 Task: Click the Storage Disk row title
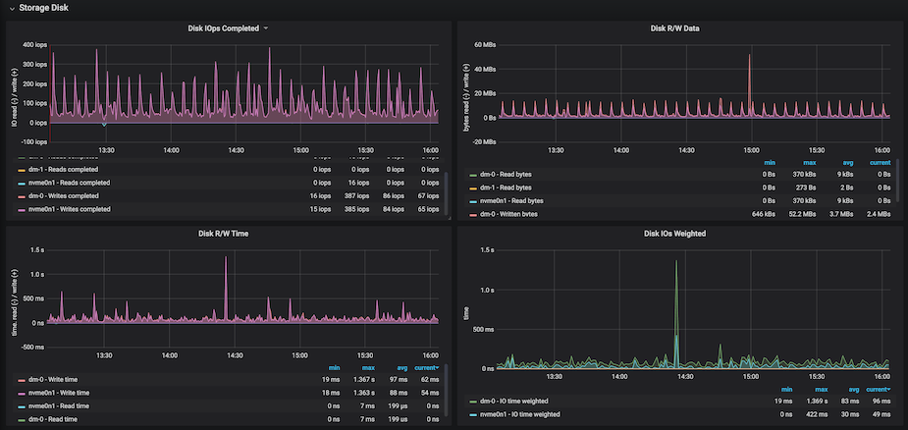43,9
